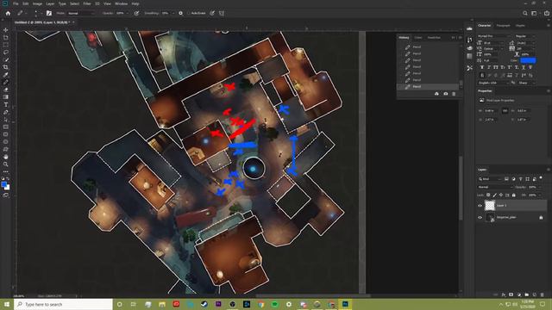The height and width of the screenshot is (310, 552).
Task: Create a new layer icon
Action: pos(535,294)
